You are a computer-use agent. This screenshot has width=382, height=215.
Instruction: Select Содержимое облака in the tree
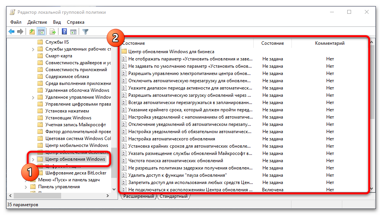click(67, 77)
